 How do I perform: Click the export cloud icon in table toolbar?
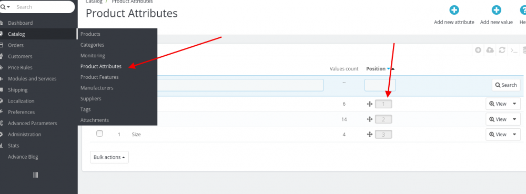coord(490,50)
